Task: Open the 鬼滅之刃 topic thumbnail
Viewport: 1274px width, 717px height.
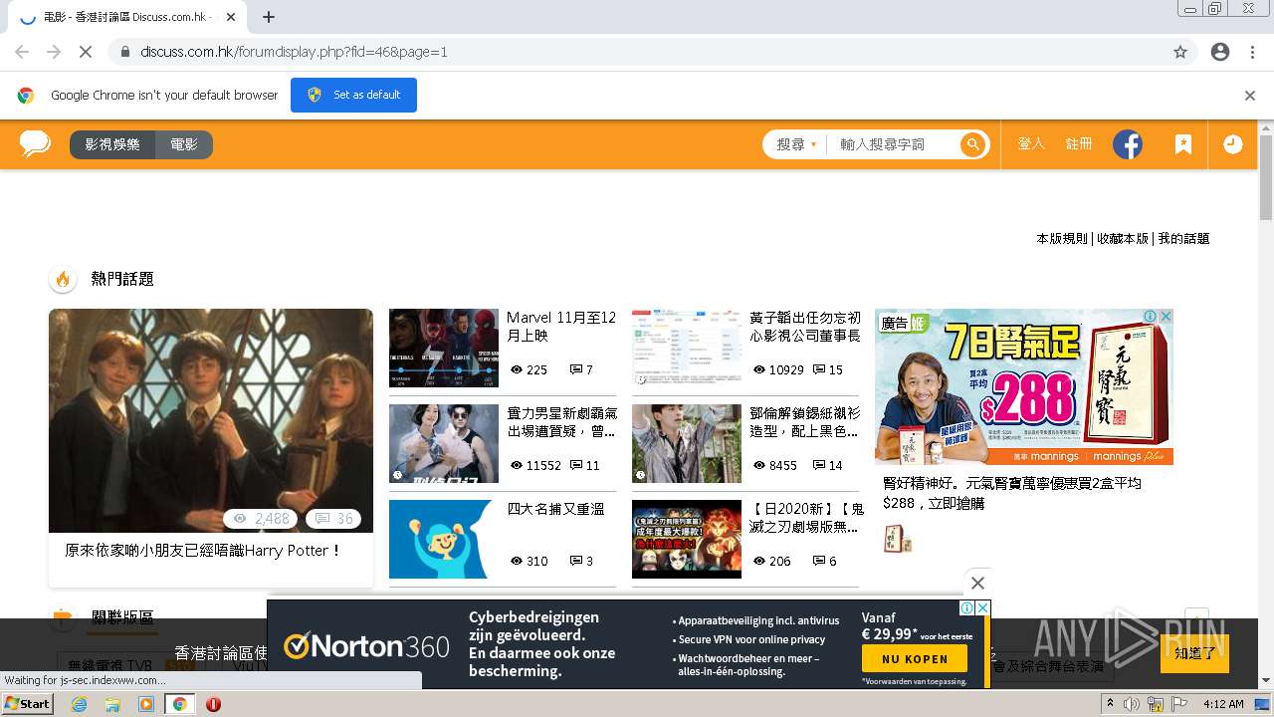Action: 687,539
